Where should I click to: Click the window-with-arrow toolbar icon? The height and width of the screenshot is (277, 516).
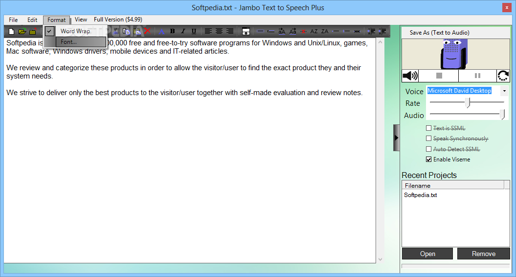click(x=246, y=32)
